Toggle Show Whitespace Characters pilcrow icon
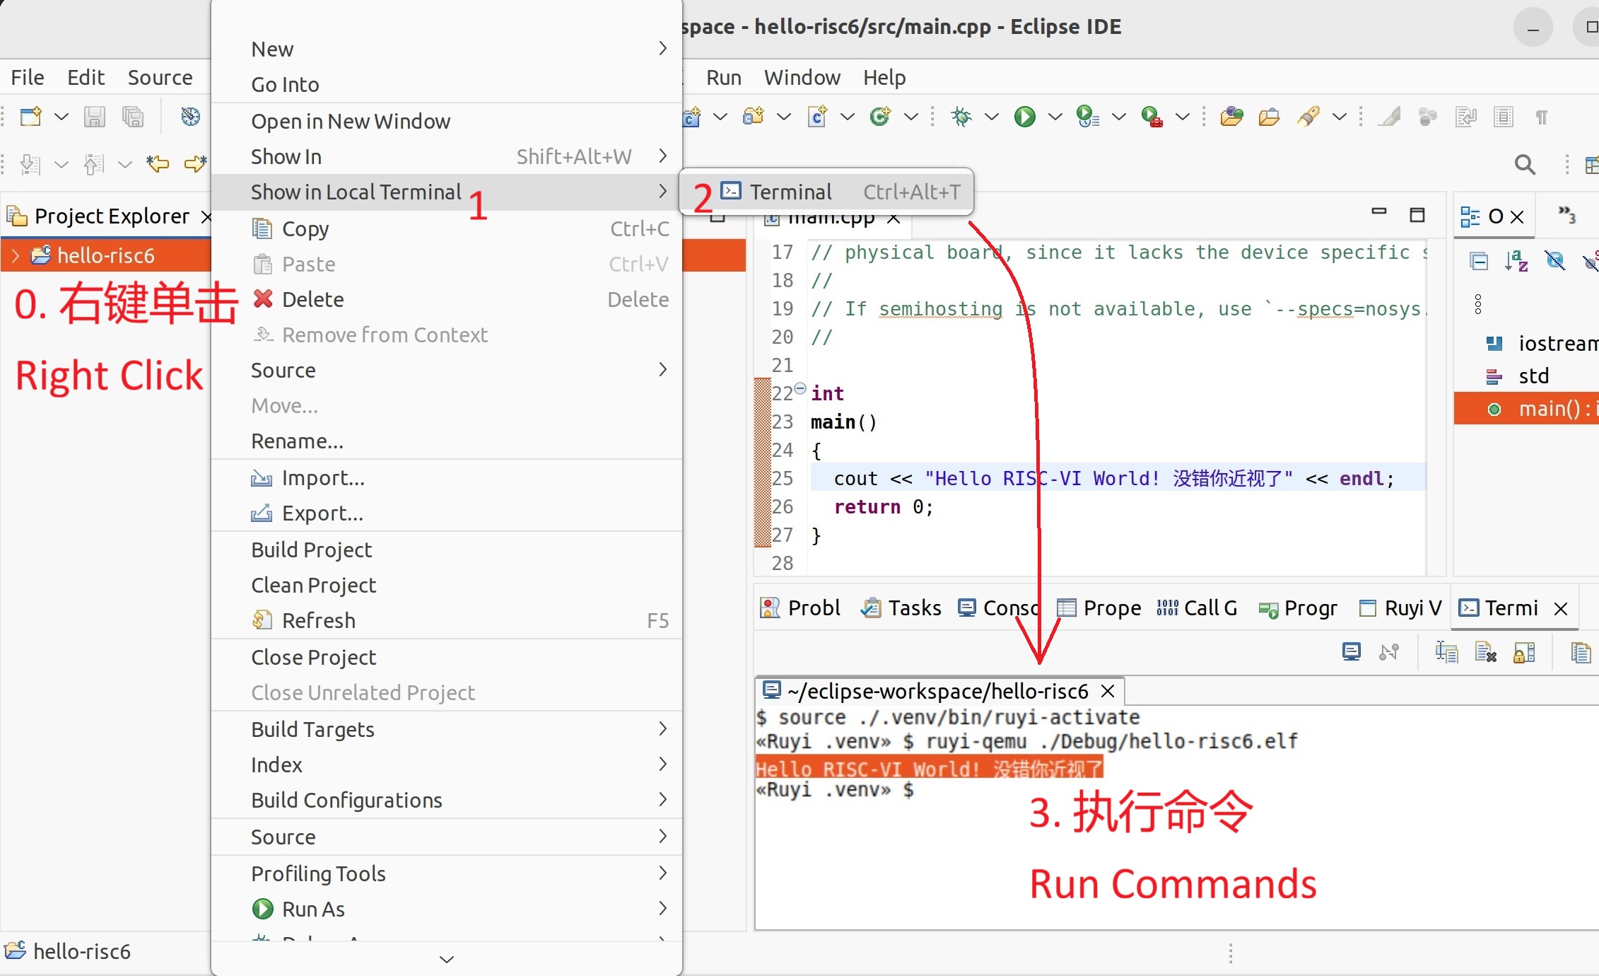 coord(1542,117)
